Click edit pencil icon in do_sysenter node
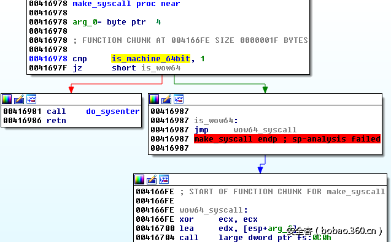Screen dimensions: 391x242 tap(19, 99)
